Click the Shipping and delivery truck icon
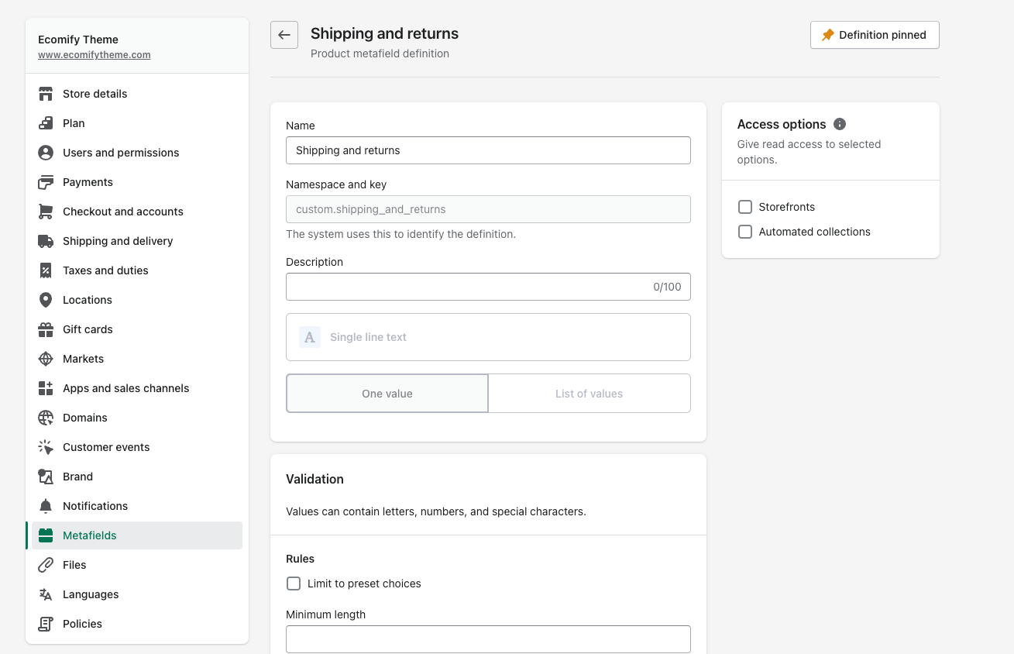1014x654 pixels. [46, 241]
